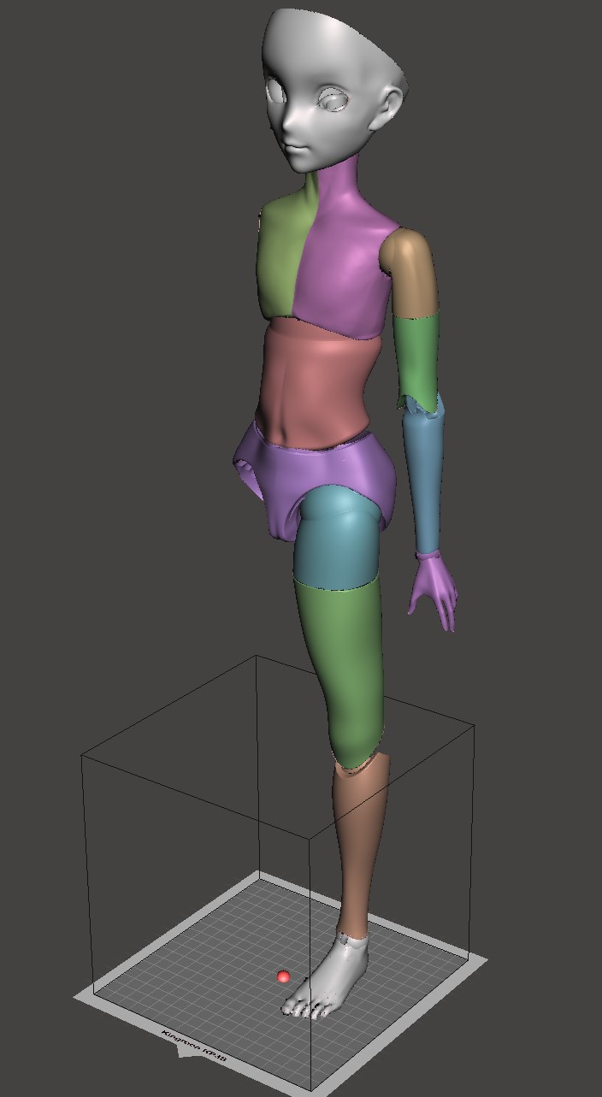Select the gray head part of the model
Image resolution: width=602 pixels, height=1097 pixels.
point(333,90)
